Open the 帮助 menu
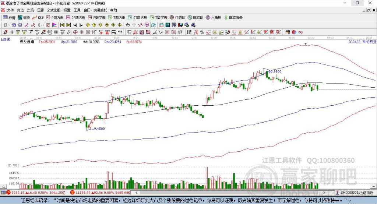The width and height of the screenshot is (377, 204). [x=113, y=10]
